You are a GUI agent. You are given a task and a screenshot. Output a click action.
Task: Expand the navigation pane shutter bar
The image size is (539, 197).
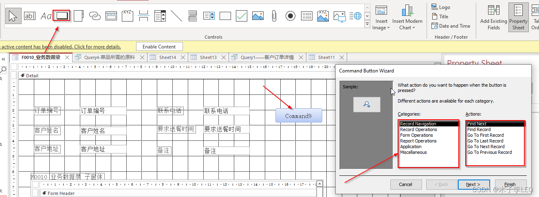click(x=3, y=59)
